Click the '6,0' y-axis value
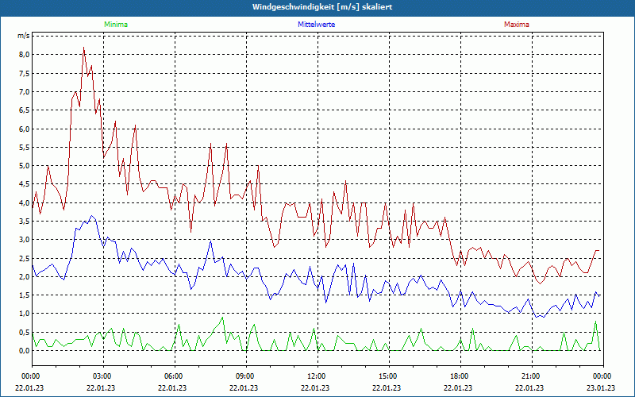 coord(25,129)
